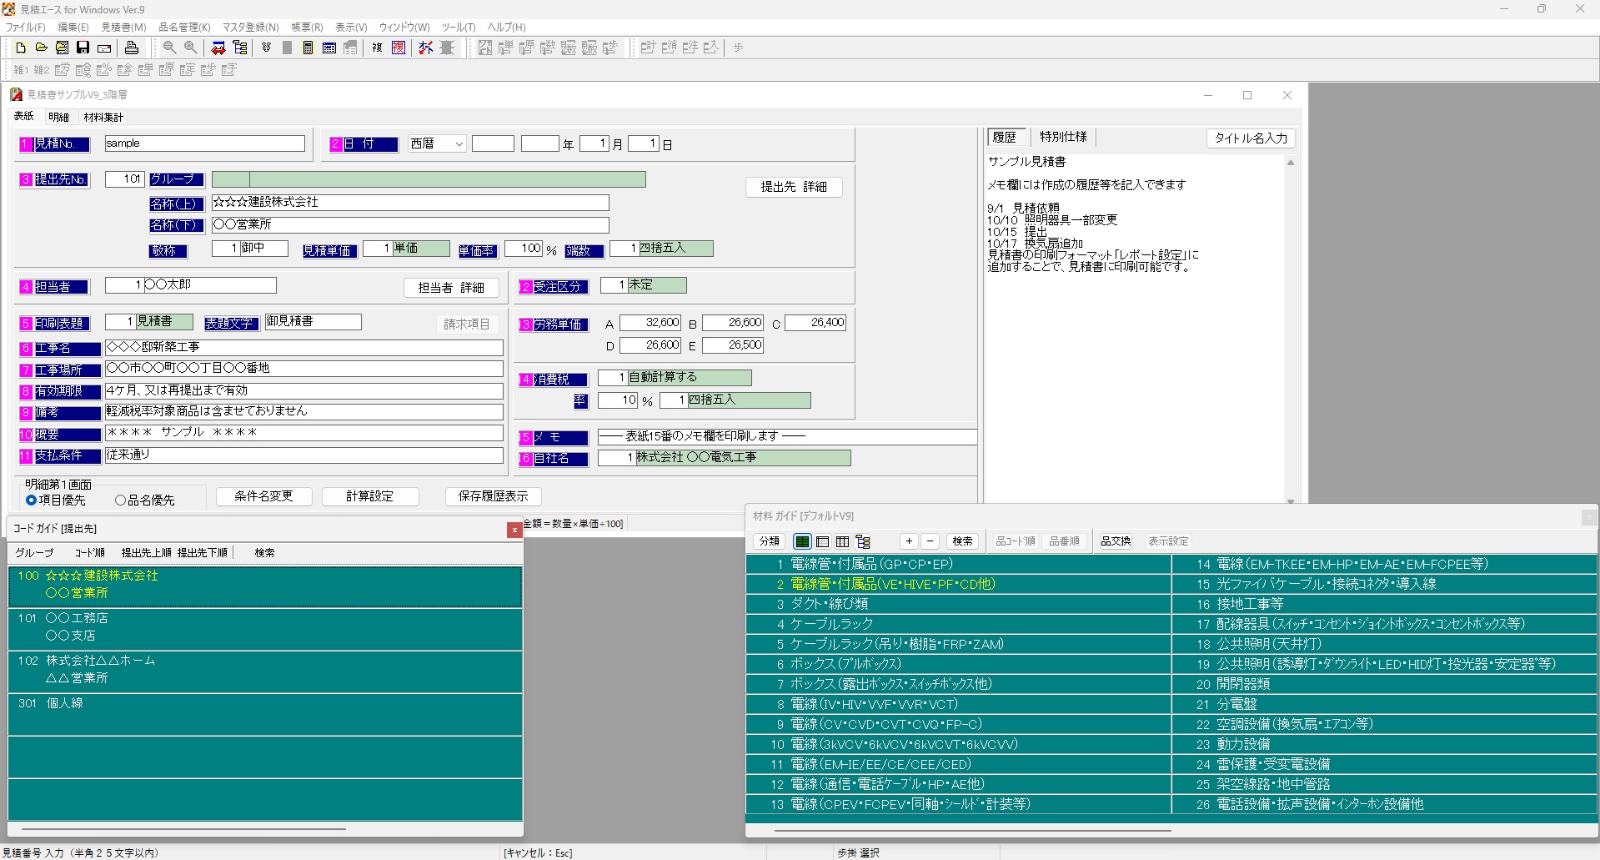Open the ツール(T) menu
The image size is (1600, 860).
(459, 28)
